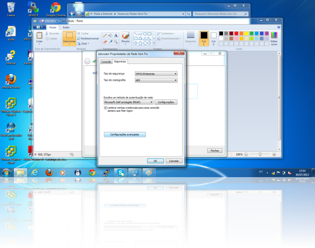Pick the yellow color in palette
The image size is (315, 248).
pyautogui.click(x=247, y=33)
